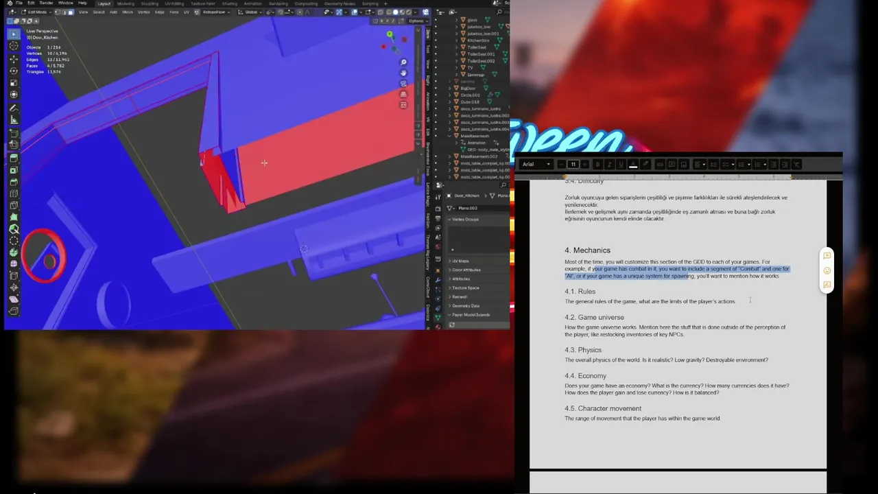Click the Bold icon in Docs toolbar
The image size is (878, 494).
point(597,165)
